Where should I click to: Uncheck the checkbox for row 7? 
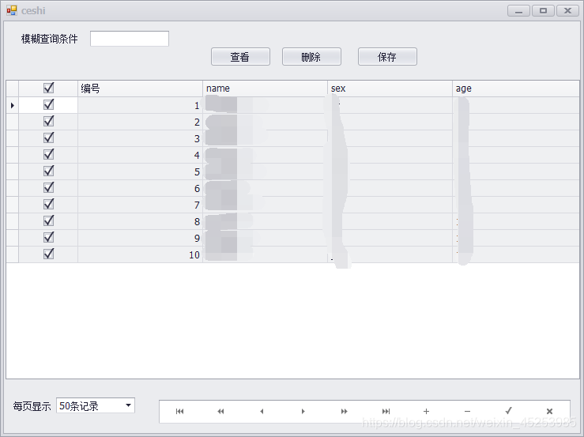pos(49,204)
